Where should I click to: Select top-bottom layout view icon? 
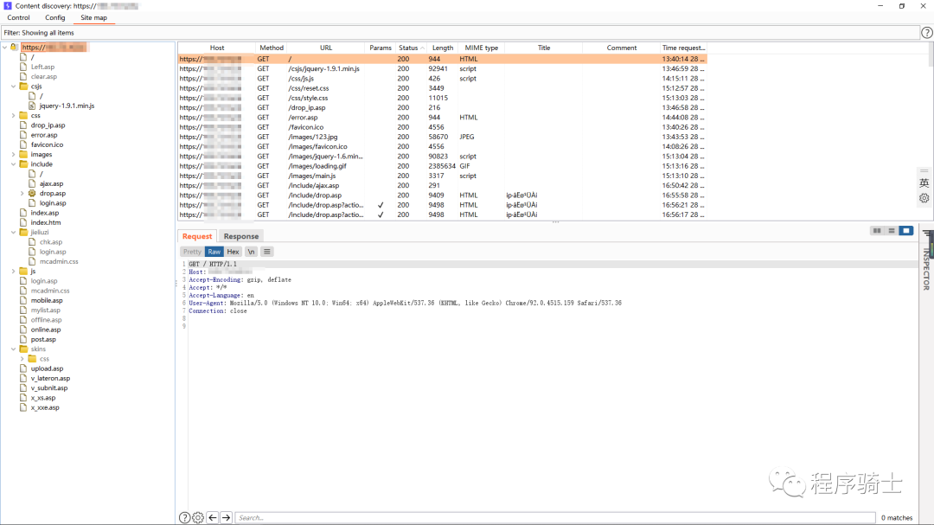(x=891, y=231)
